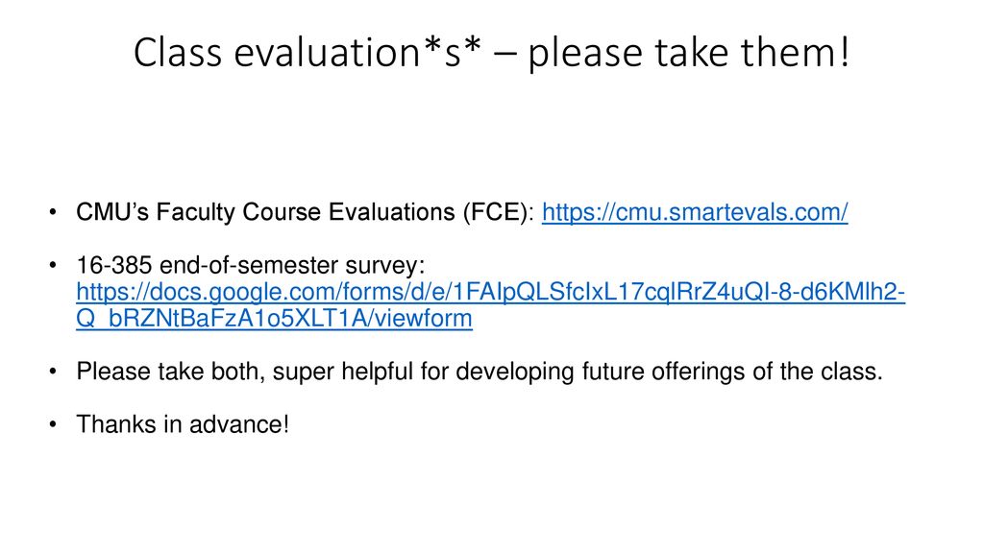Click the word Class in the title

click(x=178, y=53)
